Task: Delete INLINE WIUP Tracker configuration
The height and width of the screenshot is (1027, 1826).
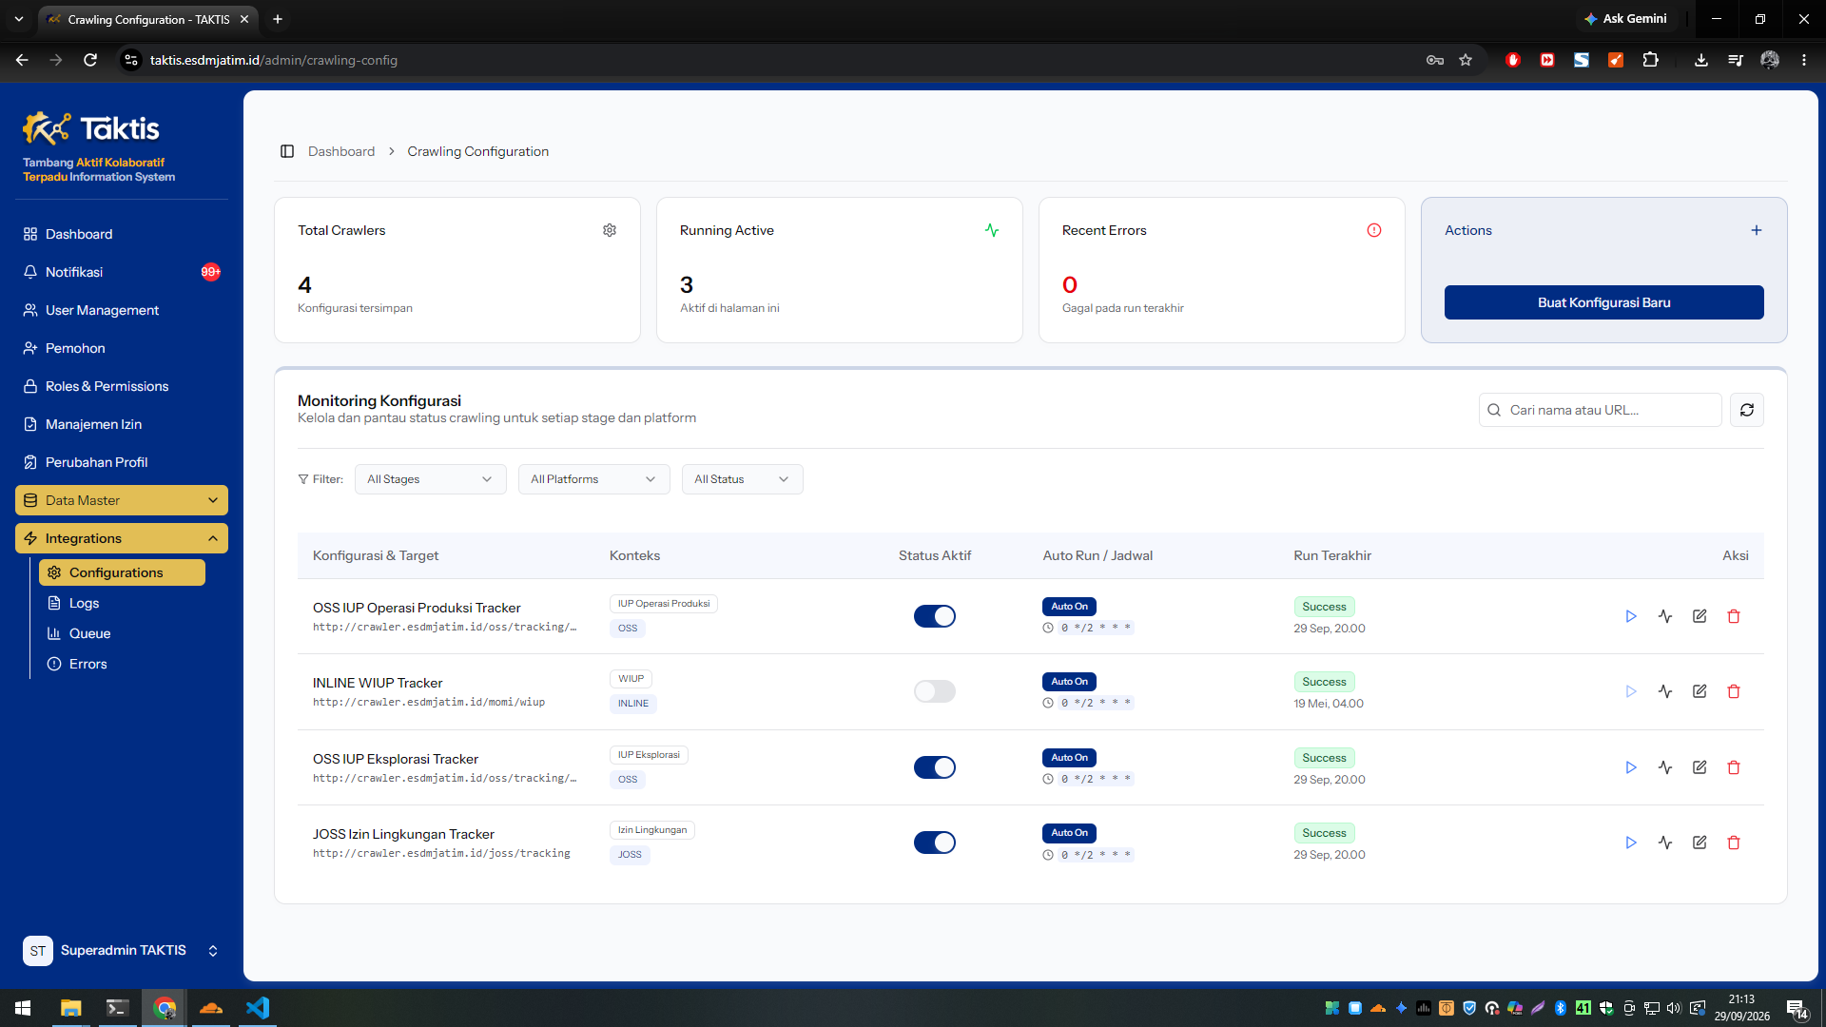Action: click(x=1734, y=691)
